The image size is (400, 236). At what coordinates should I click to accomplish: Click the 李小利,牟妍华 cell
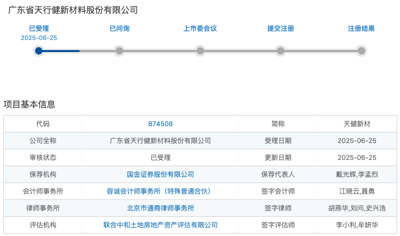click(x=357, y=225)
